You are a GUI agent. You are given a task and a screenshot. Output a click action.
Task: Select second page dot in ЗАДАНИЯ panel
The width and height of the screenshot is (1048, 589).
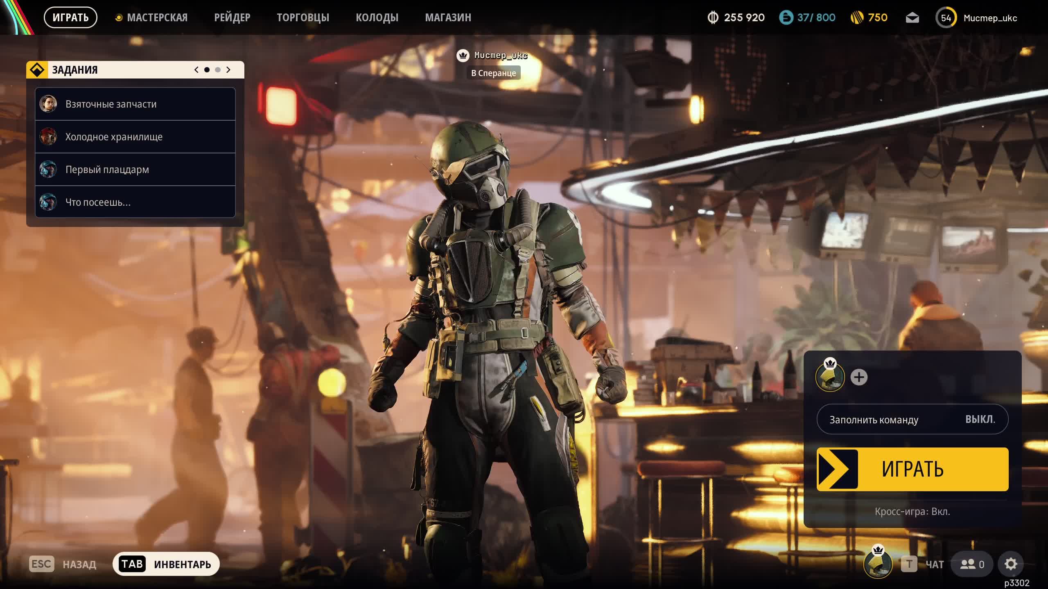(218, 70)
